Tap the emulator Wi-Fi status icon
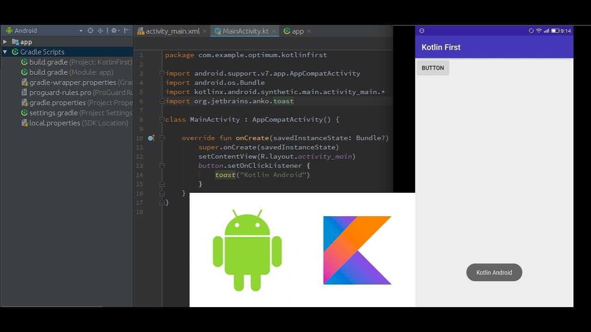The width and height of the screenshot is (591, 332). pyautogui.click(x=538, y=31)
